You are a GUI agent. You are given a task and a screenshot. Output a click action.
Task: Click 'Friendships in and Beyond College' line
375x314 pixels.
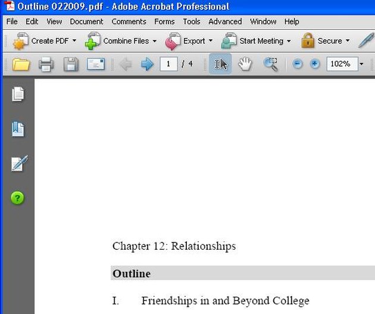tap(225, 301)
